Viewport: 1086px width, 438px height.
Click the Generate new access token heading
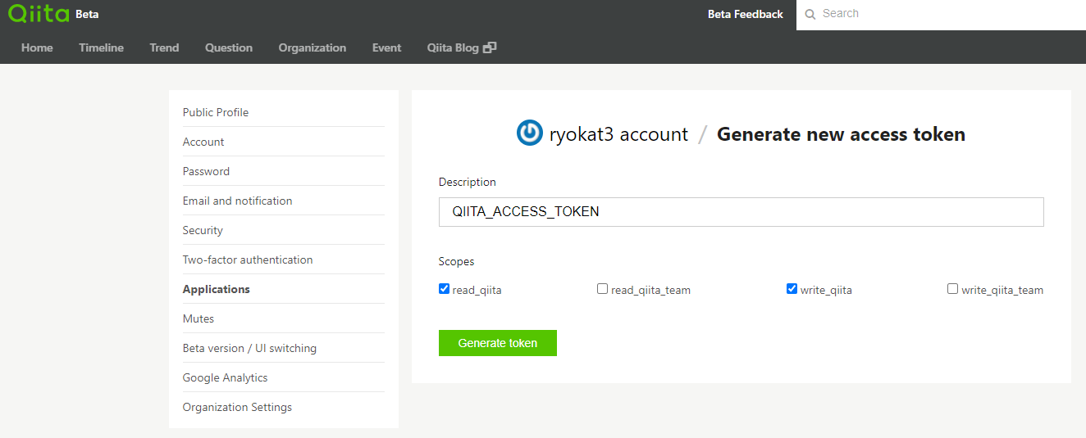click(841, 134)
